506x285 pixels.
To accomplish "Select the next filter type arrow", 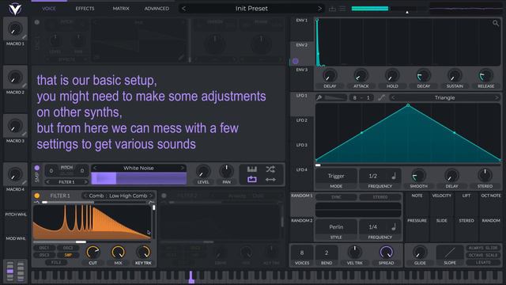I will coord(151,196).
